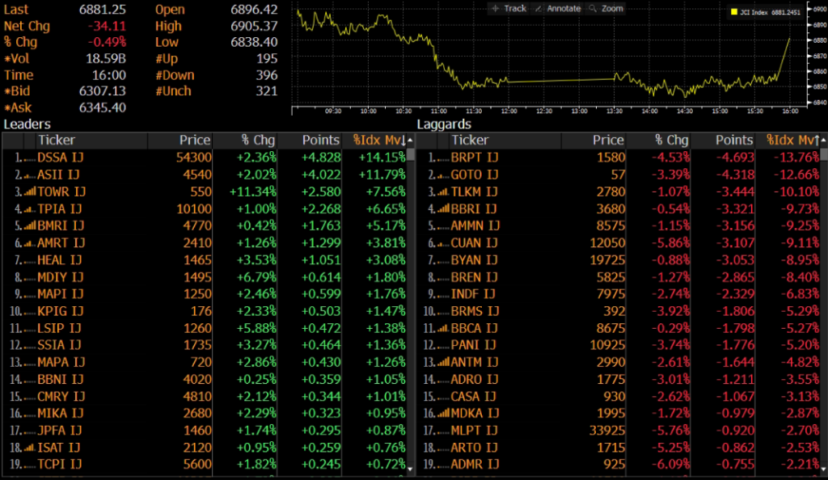Click the volume bars icon beside BMRI IJ

coord(30,226)
